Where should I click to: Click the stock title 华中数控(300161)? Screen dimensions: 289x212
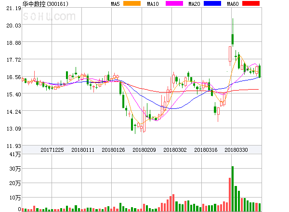(x=45, y=4)
